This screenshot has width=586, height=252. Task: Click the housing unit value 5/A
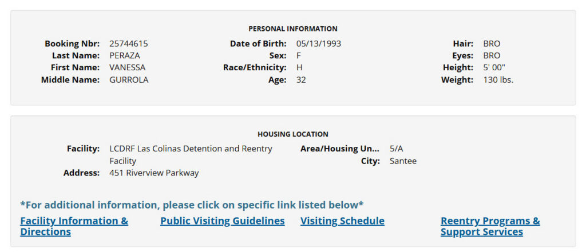point(396,149)
